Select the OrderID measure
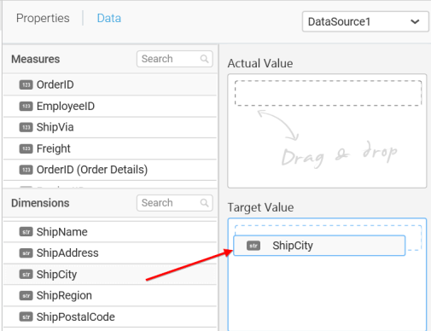This screenshot has width=431, height=331. [x=110, y=84]
